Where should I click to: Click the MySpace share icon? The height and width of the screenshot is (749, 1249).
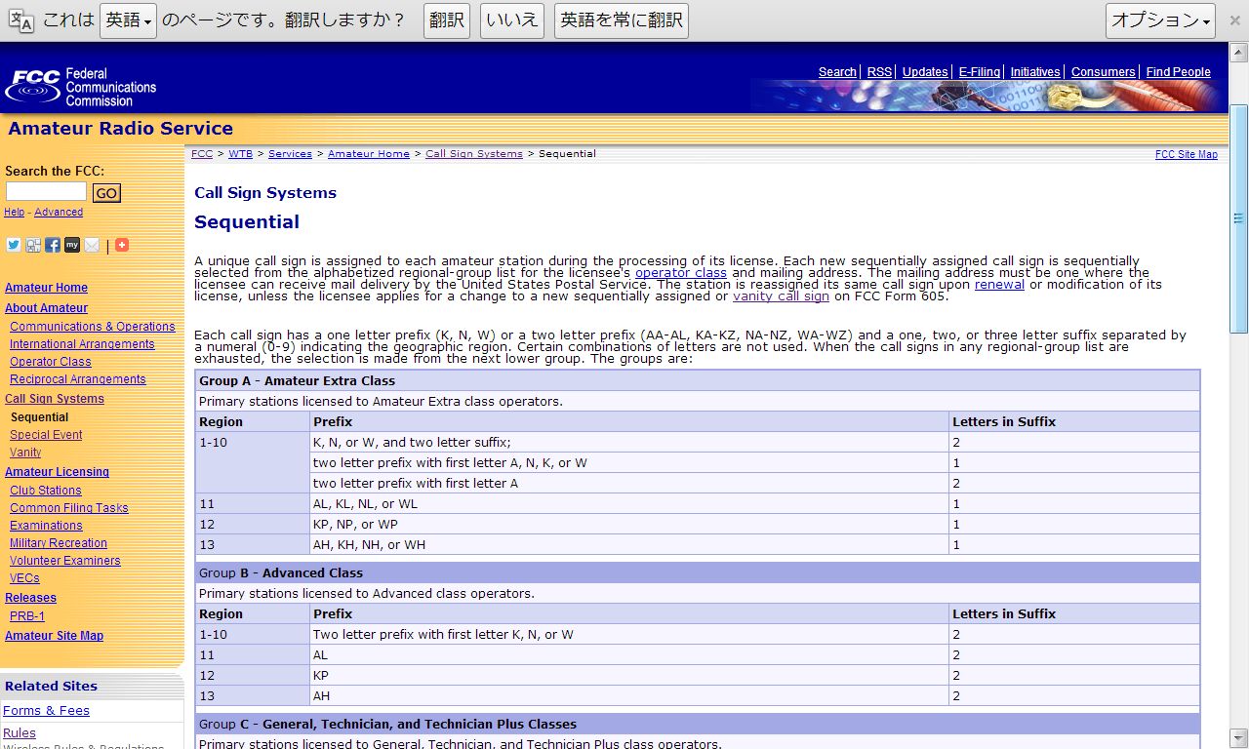[72, 245]
